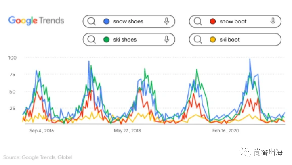Click the green ski shoes color dot
This screenshot has height=165, width=292.
[106, 40]
